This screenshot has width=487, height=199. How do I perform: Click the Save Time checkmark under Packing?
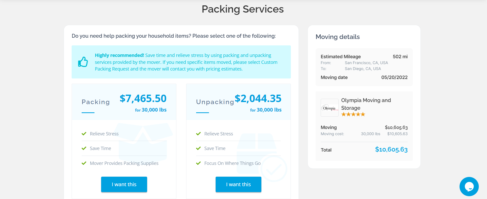pos(84,148)
